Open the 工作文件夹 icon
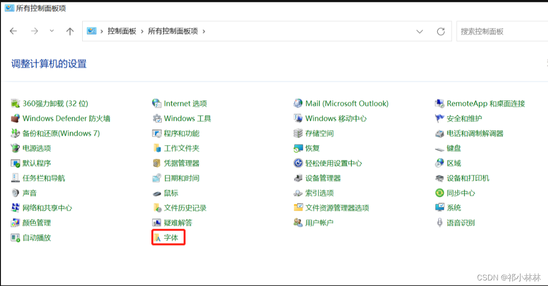548x286 pixels. click(157, 148)
